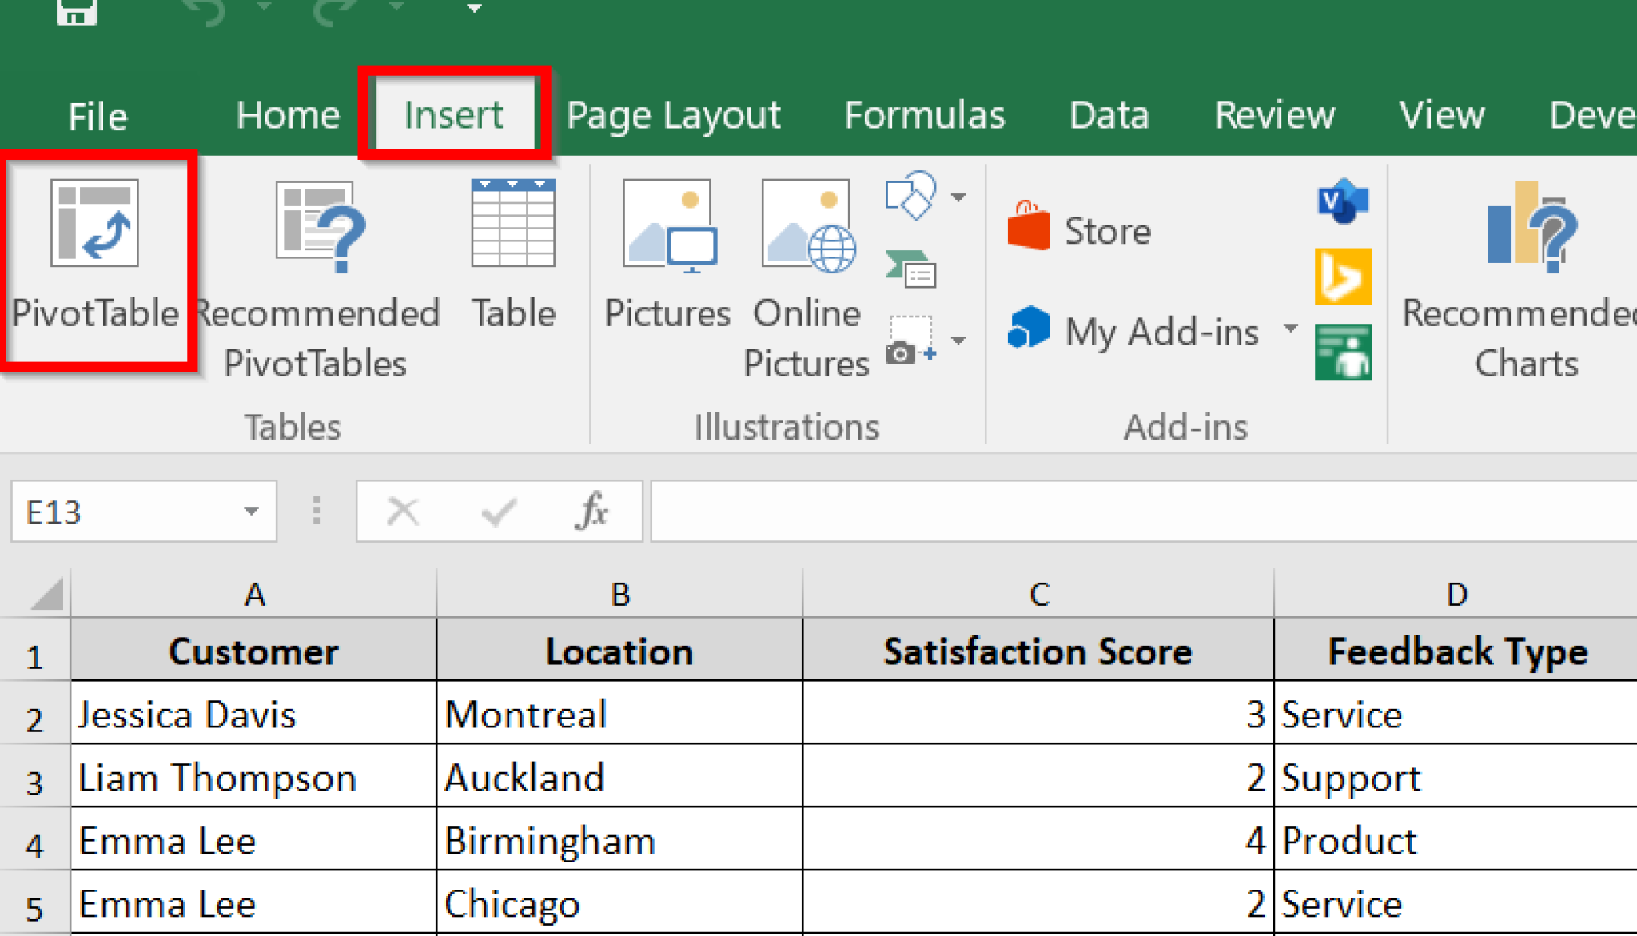1637x936 pixels.
Task: Switch to the Formulas tab
Action: [925, 114]
